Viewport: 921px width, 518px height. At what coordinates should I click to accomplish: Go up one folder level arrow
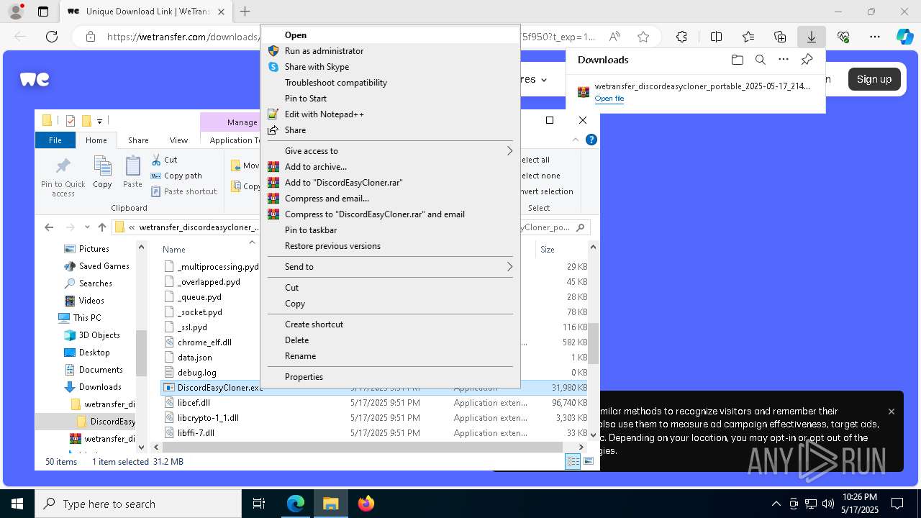102,227
